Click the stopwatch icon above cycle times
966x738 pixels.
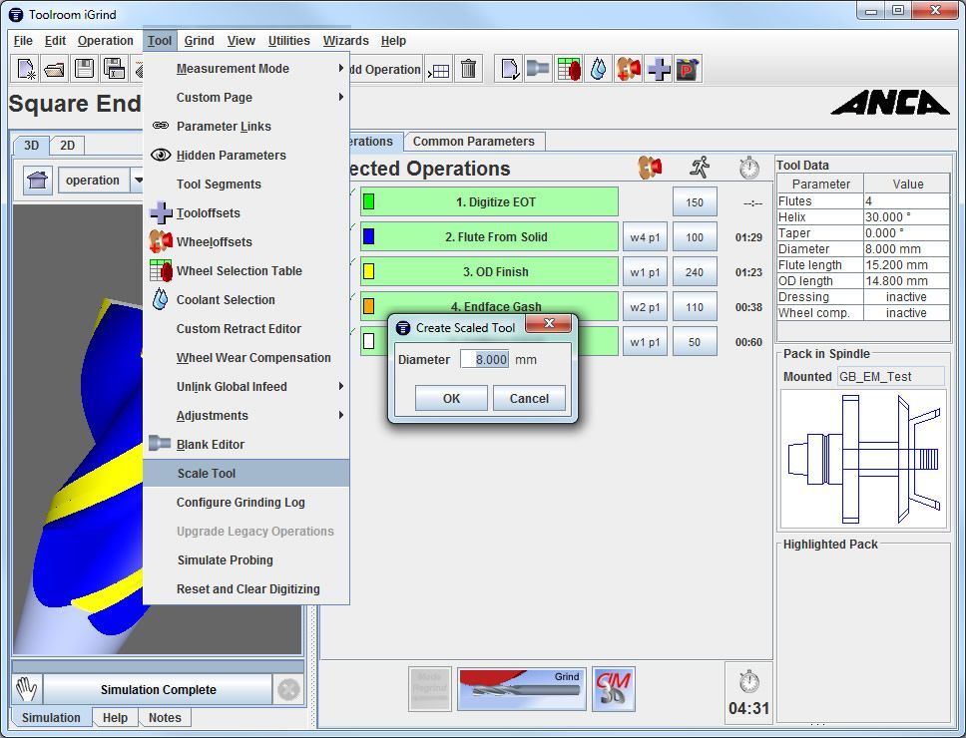(749, 168)
